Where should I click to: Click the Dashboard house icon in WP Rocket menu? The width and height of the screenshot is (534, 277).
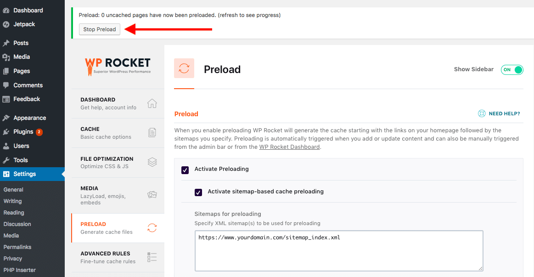pyautogui.click(x=152, y=103)
